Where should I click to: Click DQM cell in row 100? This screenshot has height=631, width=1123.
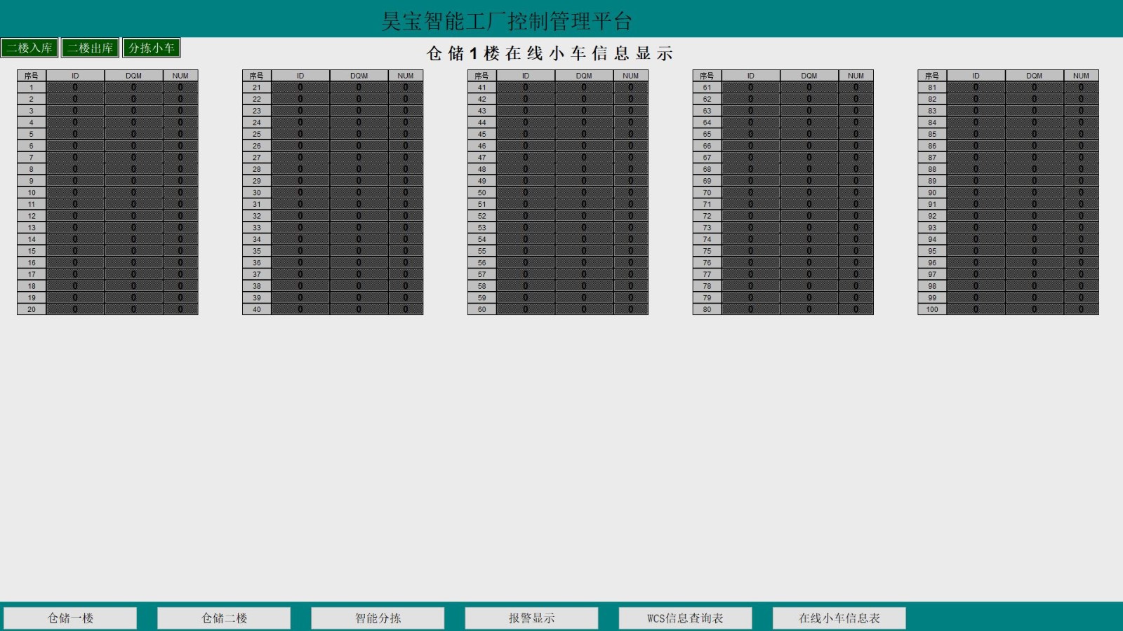[1034, 309]
